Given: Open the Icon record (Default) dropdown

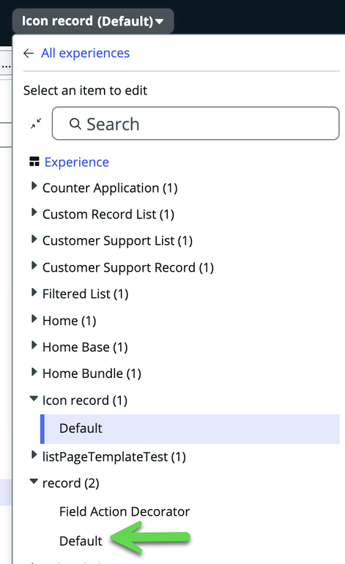Looking at the screenshot, I should click(x=93, y=21).
